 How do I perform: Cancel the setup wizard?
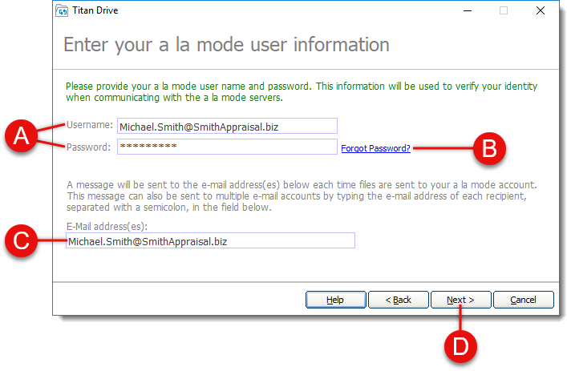pos(523,300)
